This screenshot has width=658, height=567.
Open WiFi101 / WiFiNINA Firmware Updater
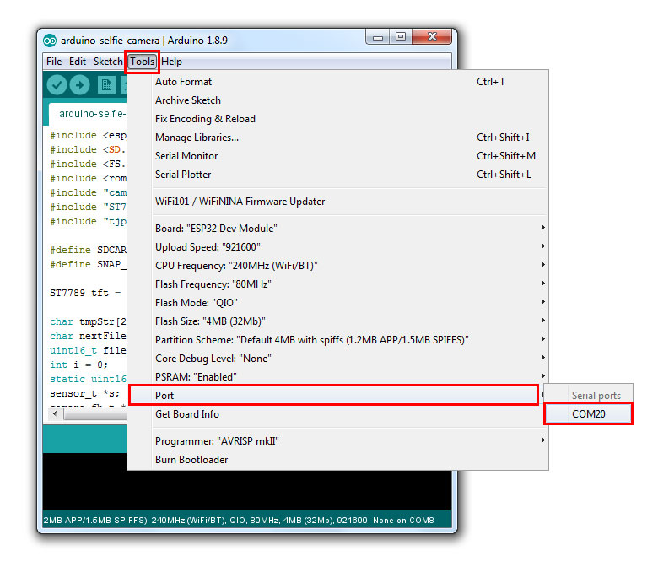pos(337,202)
